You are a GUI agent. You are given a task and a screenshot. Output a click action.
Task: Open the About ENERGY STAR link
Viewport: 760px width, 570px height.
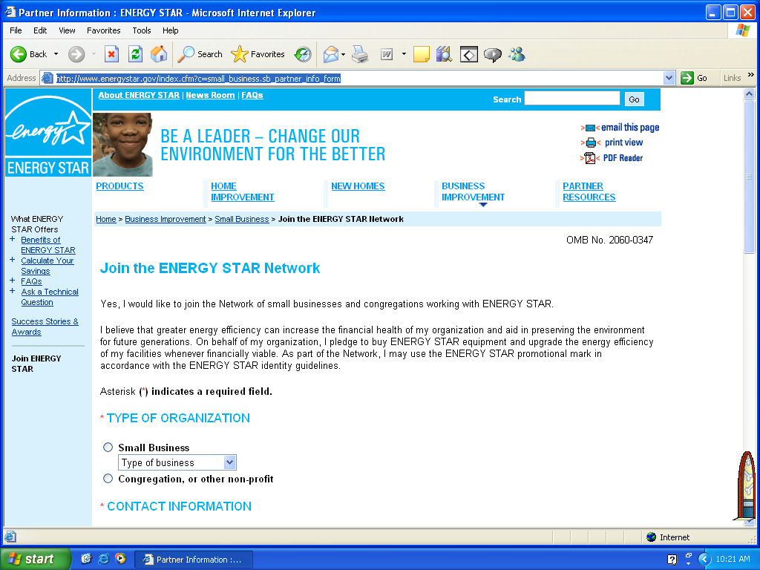[139, 95]
